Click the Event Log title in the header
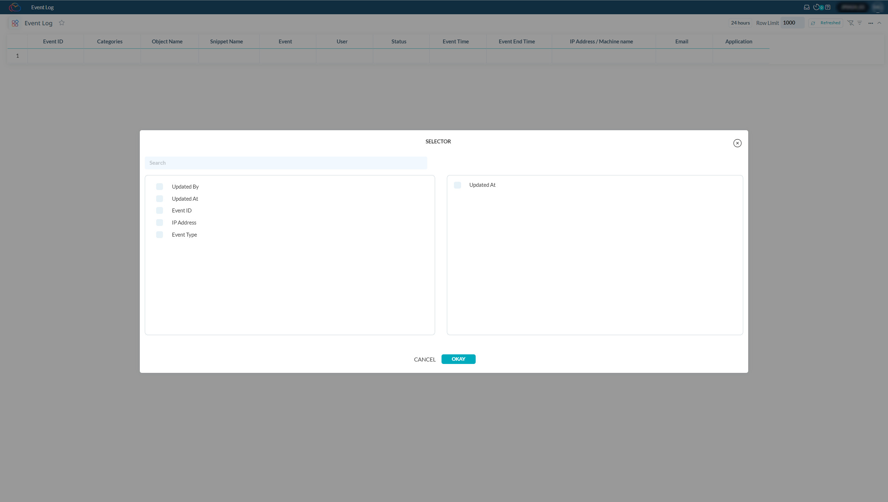888x502 pixels. pyautogui.click(x=42, y=7)
